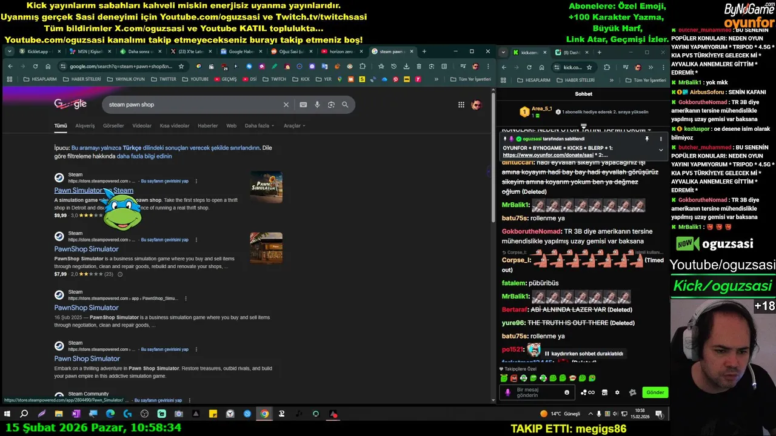The height and width of the screenshot is (436, 776).
Task: Click the Kick chat message input
Action: click(x=537, y=392)
